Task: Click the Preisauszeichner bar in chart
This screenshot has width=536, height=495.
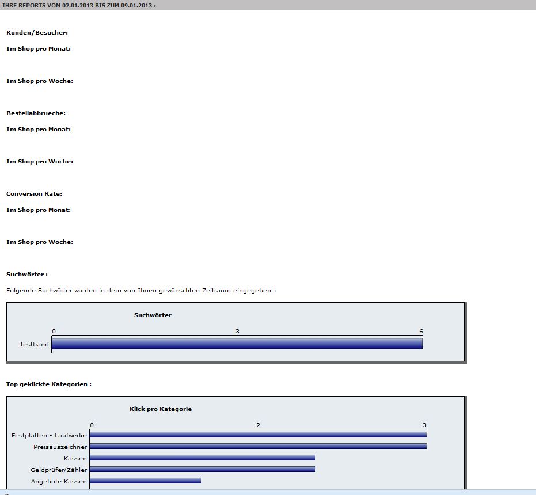Action: (258, 446)
